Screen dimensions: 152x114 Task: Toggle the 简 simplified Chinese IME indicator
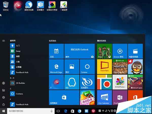point(112,111)
